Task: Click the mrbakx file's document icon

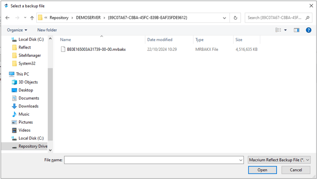Action: [x=63, y=49]
